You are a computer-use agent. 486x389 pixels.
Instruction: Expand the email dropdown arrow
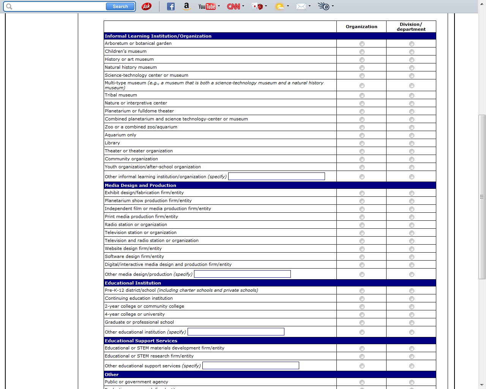pos(310,6)
